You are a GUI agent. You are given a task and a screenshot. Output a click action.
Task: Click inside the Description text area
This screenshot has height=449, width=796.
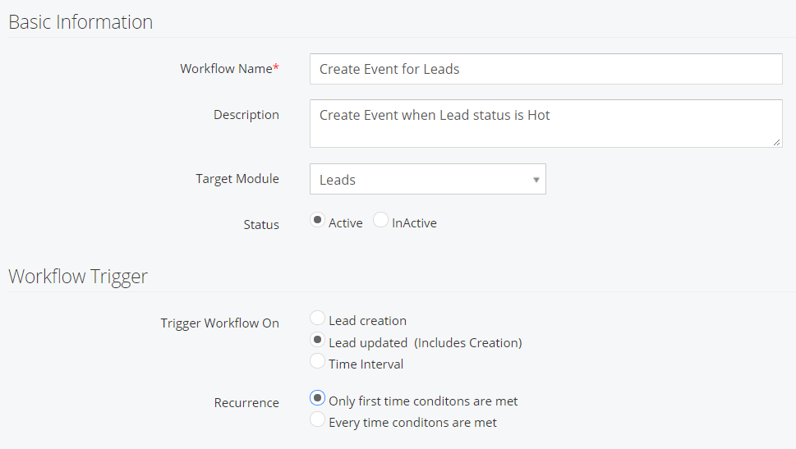tap(545, 123)
